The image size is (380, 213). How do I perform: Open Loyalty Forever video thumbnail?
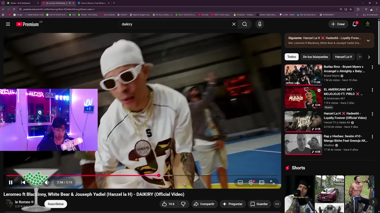(303, 122)
